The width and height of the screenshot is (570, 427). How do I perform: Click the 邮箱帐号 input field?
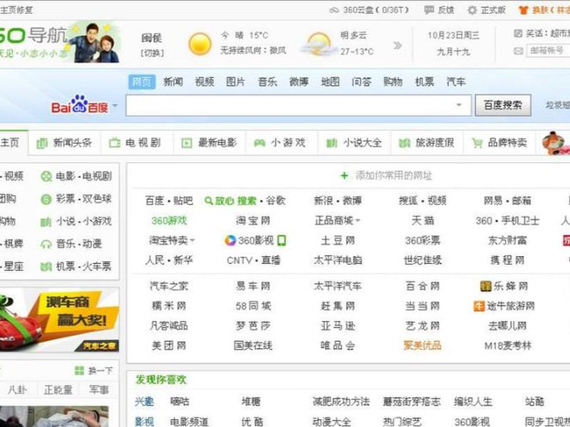(548, 51)
